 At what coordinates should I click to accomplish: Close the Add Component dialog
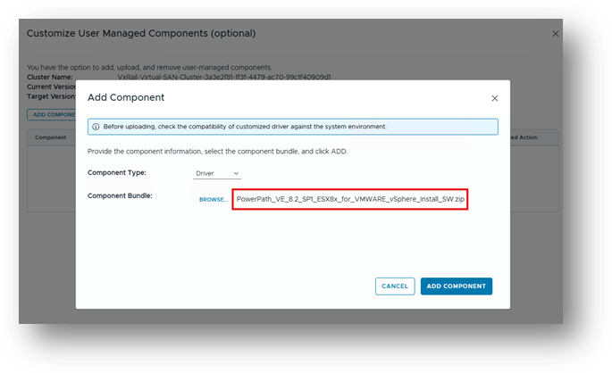(x=495, y=97)
